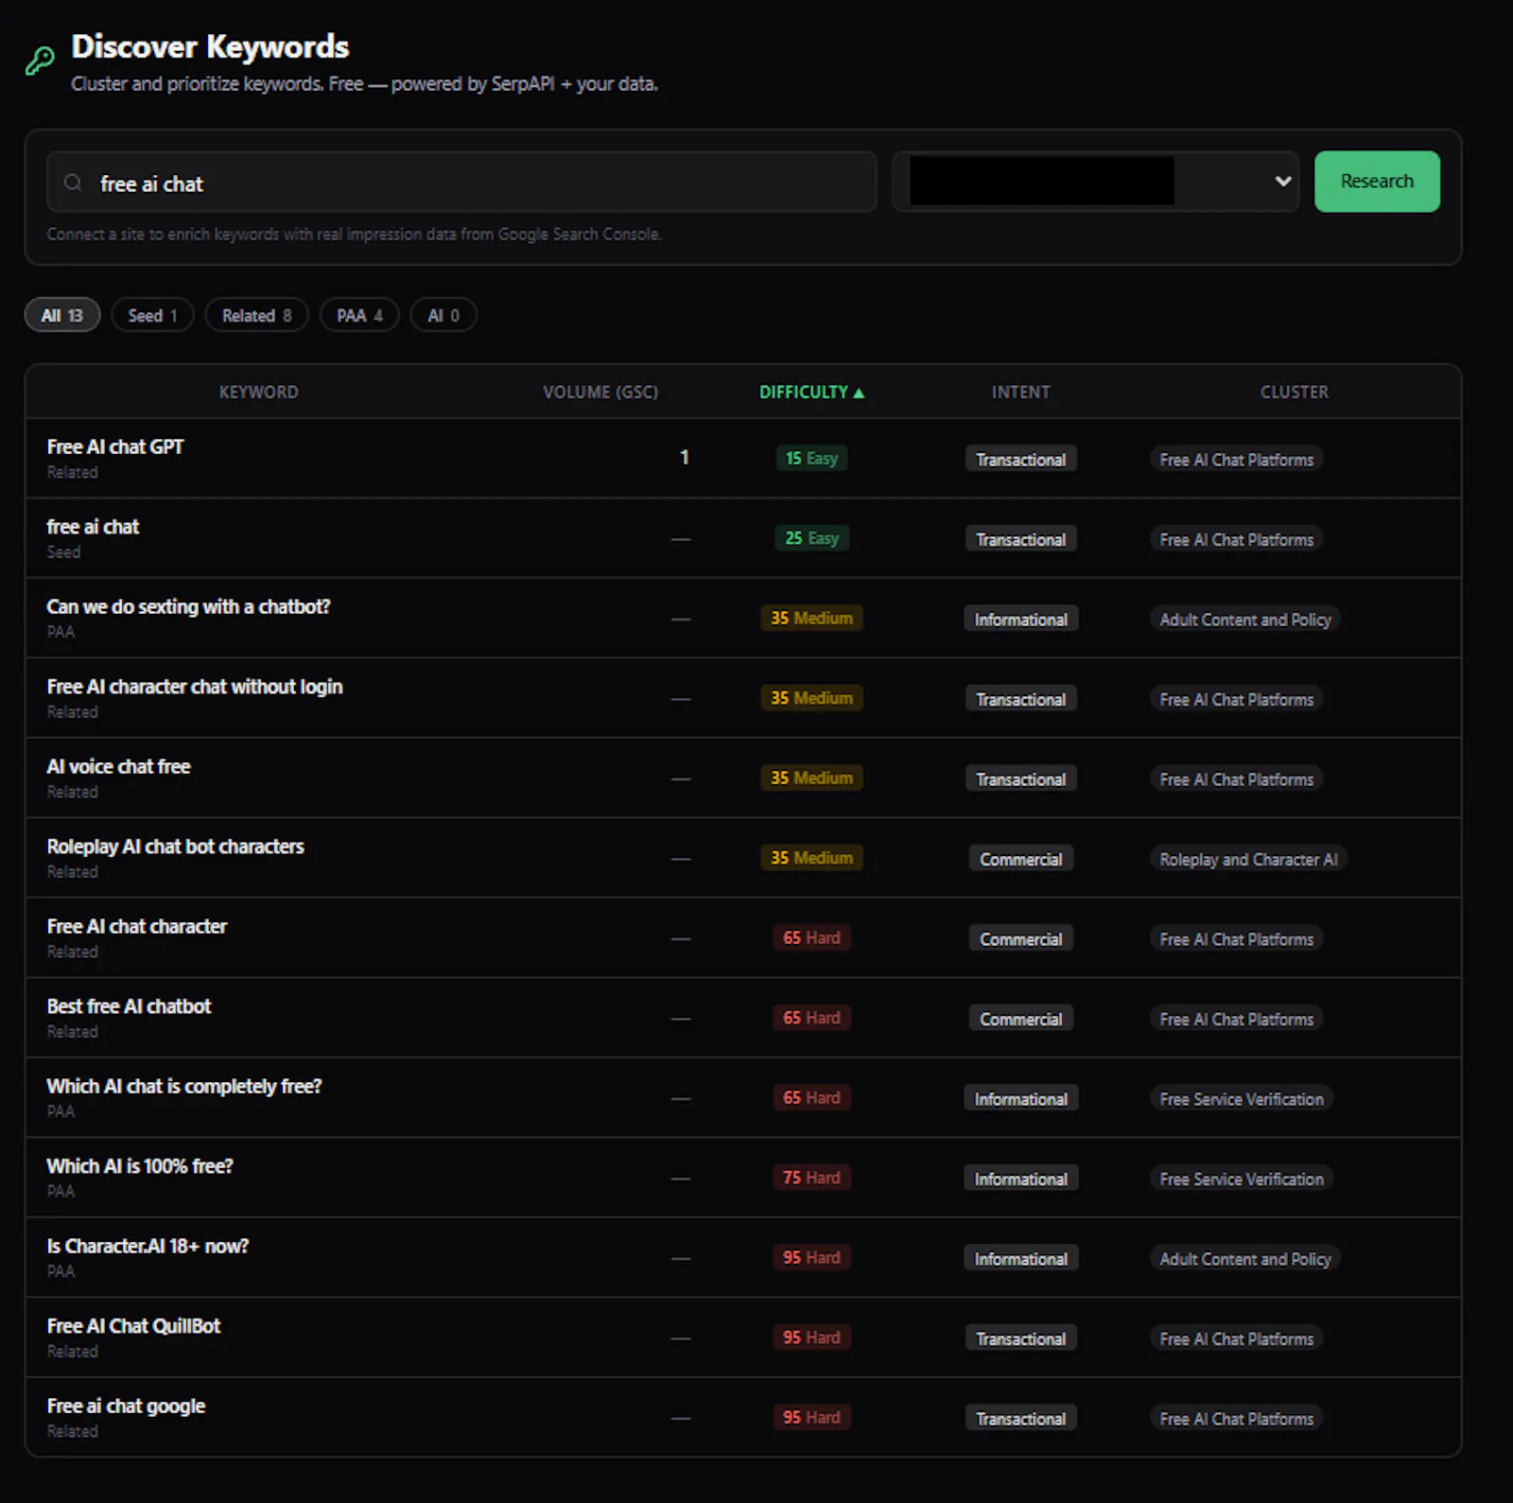The image size is (1513, 1503).
Task: Select the All 13 filter tab
Action: click(62, 315)
